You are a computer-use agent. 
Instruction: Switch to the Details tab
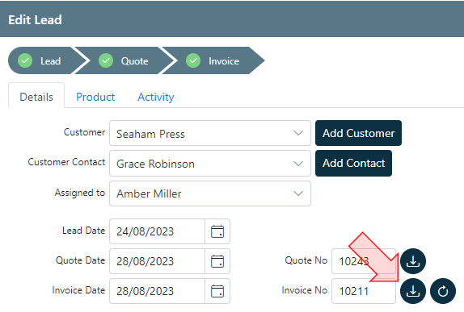[36, 97]
